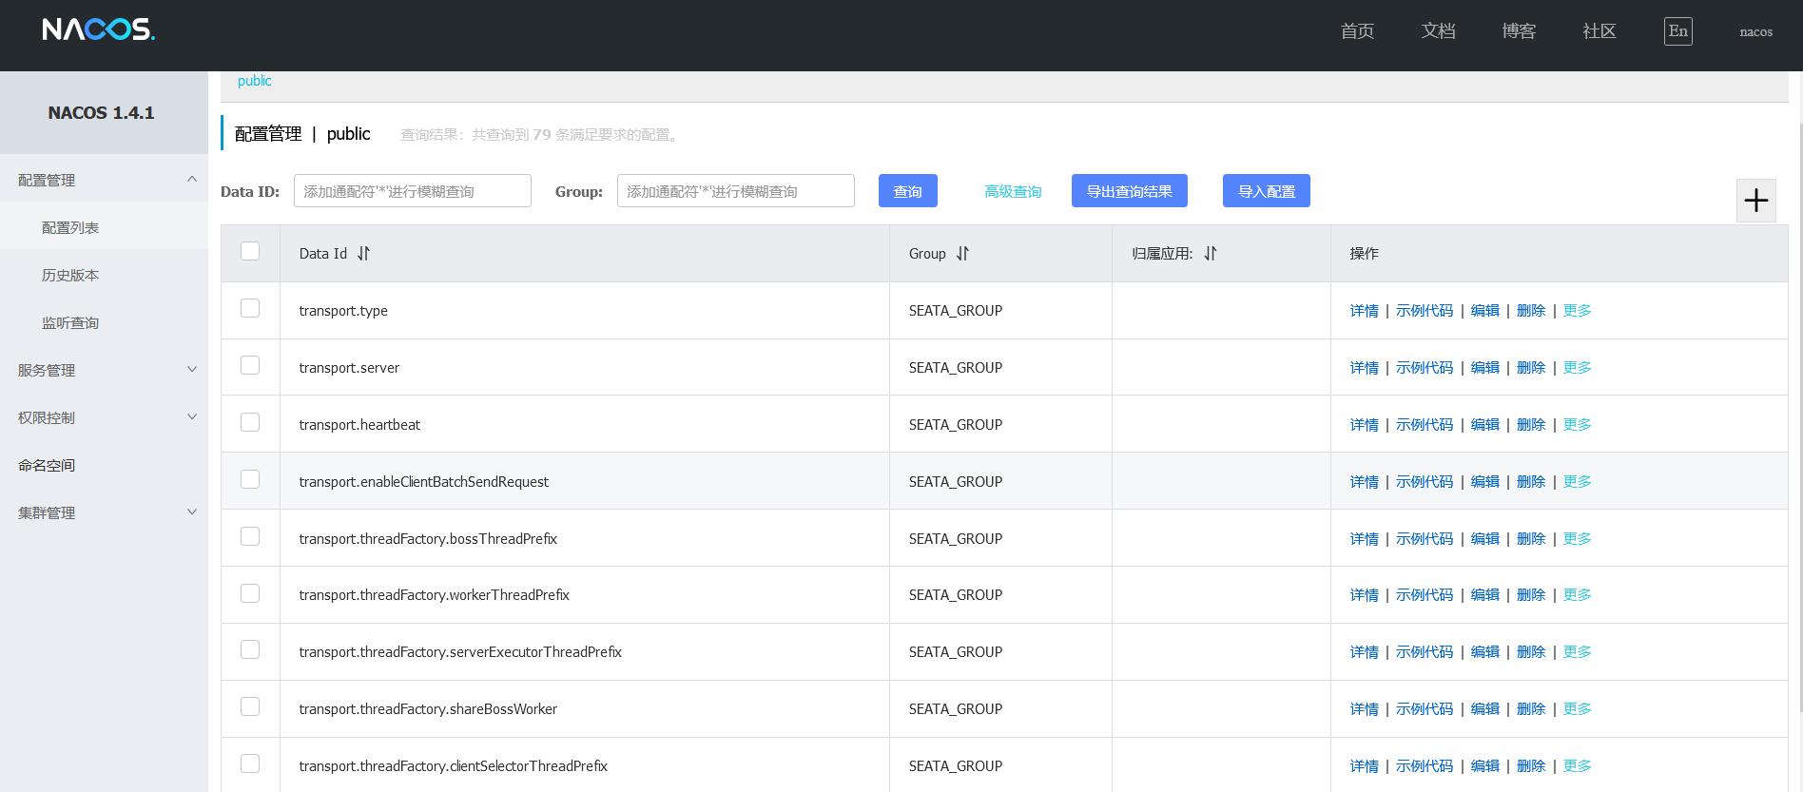Switch language with the En icon
The width and height of the screenshot is (1803, 792).
[1678, 31]
